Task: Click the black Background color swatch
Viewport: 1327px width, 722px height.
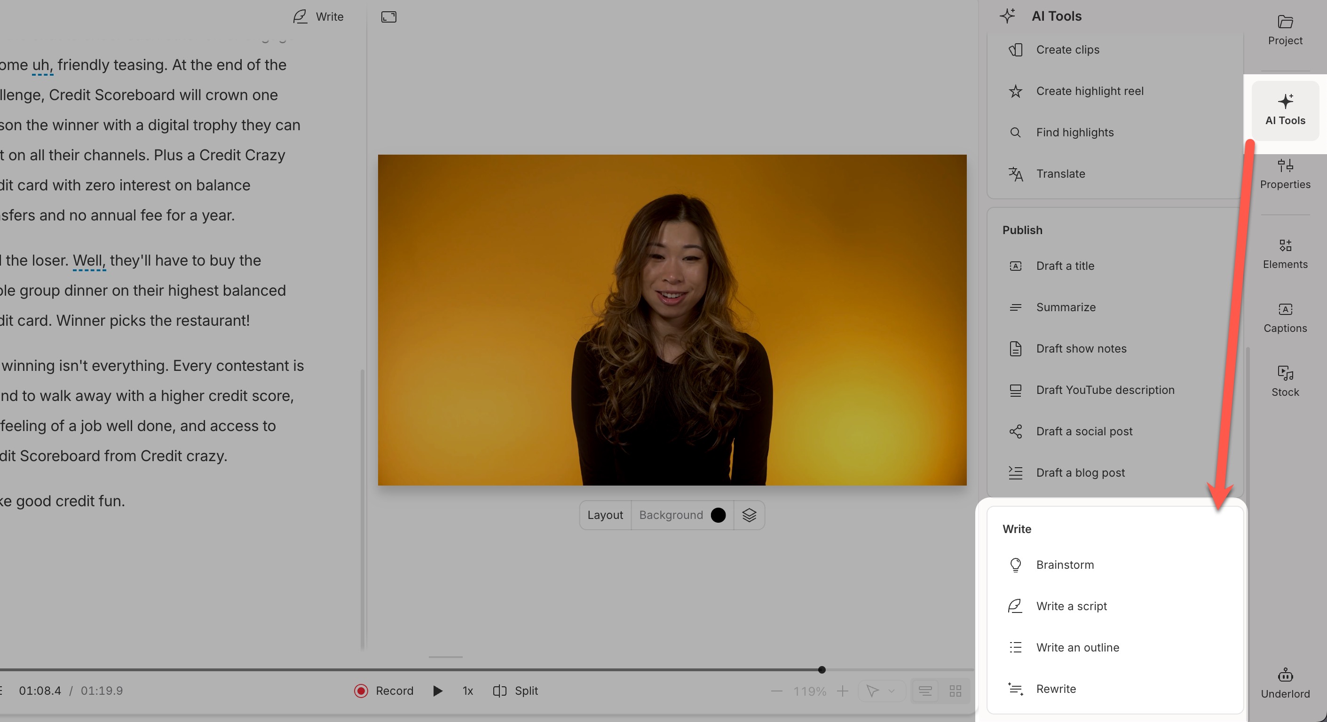Action: pyautogui.click(x=718, y=515)
